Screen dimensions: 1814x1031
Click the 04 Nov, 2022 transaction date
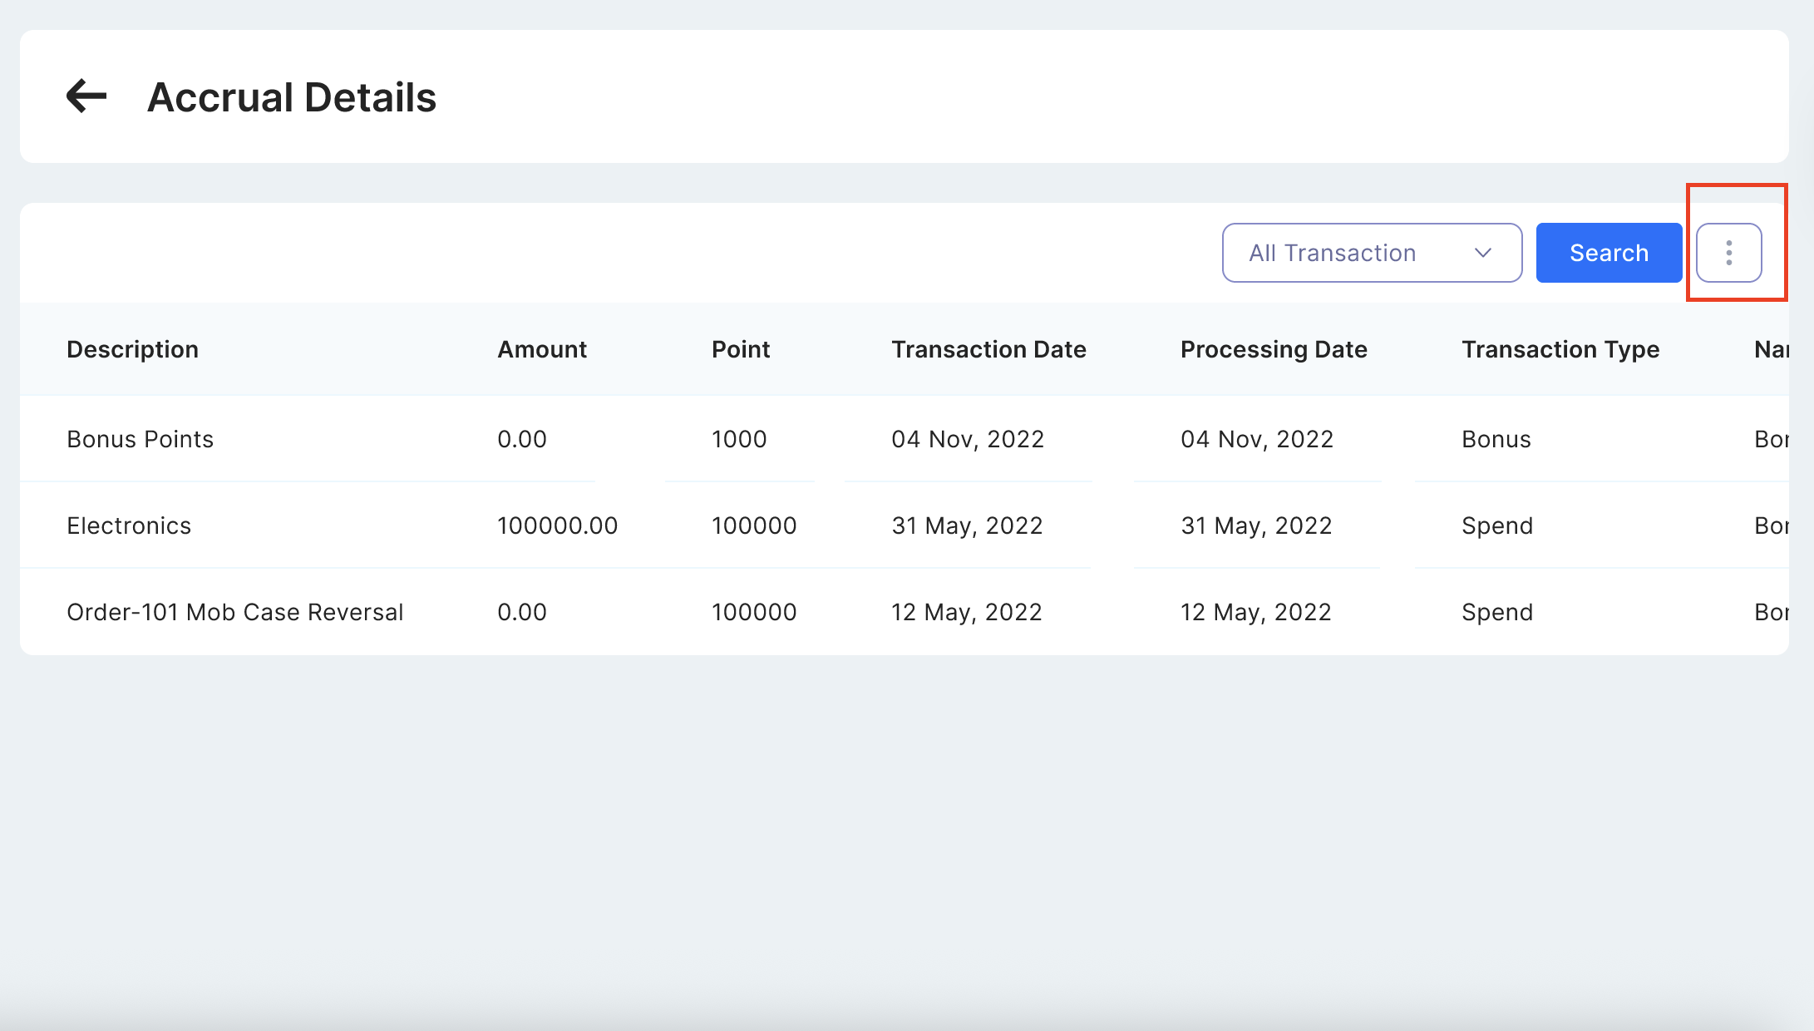tap(968, 439)
